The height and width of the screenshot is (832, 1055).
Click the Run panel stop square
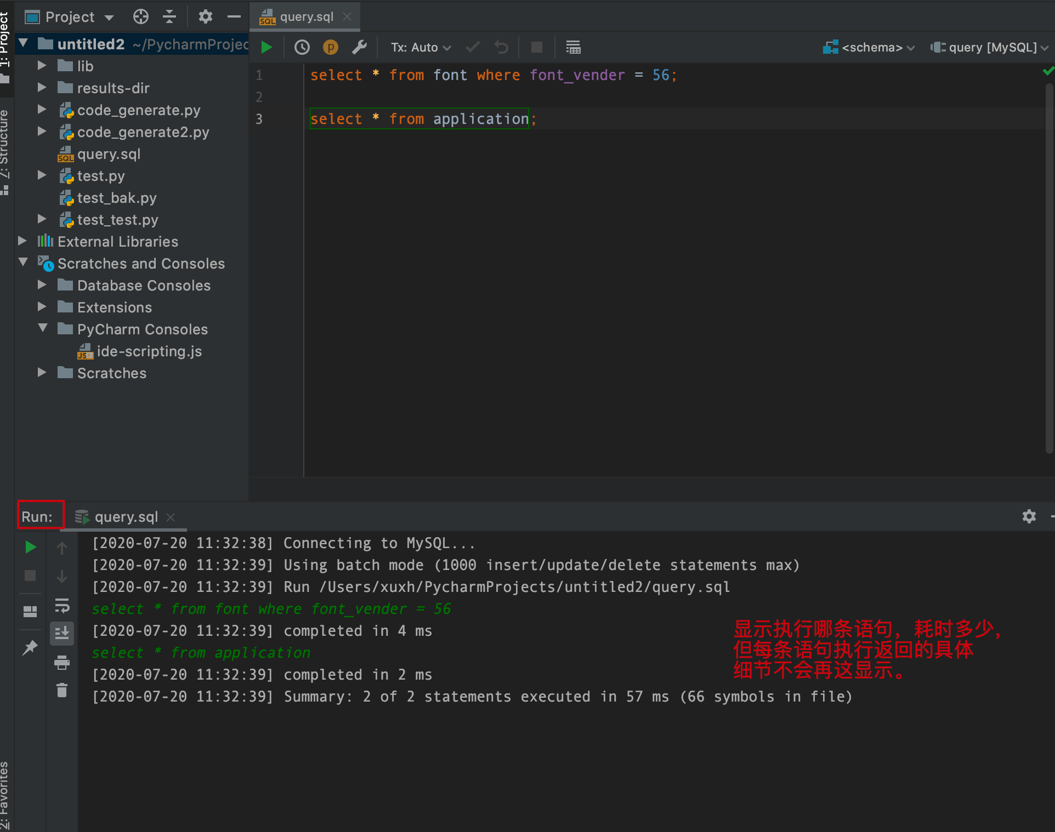click(30, 575)
